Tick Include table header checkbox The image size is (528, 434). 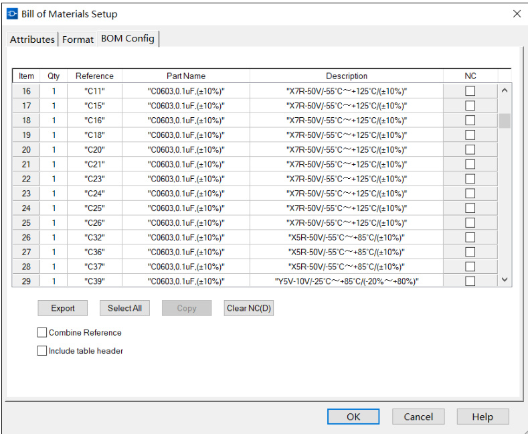[42, 350]
